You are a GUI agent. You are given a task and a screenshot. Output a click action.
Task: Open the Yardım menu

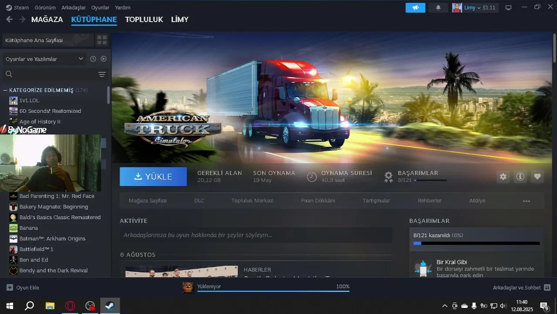pyautogui.click(x=122, y=7)
